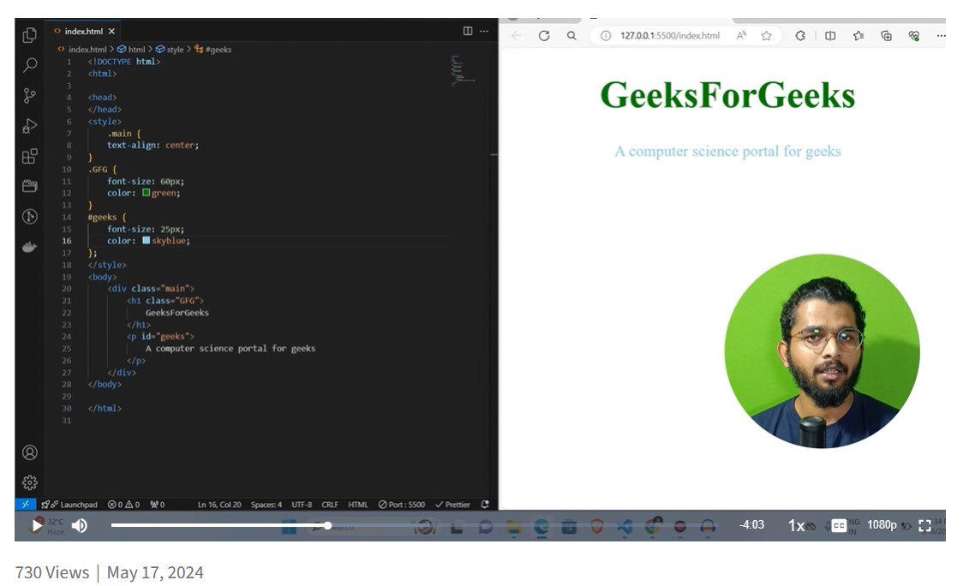Click the 127.0.0.1:5500/index.html address bar

tap(669, 36)
